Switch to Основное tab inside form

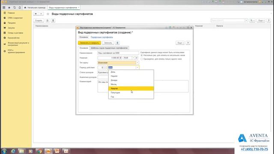click(x=84, y=48)
